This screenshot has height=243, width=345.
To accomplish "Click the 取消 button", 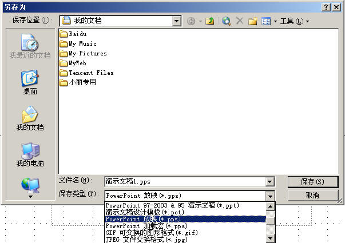I will (312, 196).
